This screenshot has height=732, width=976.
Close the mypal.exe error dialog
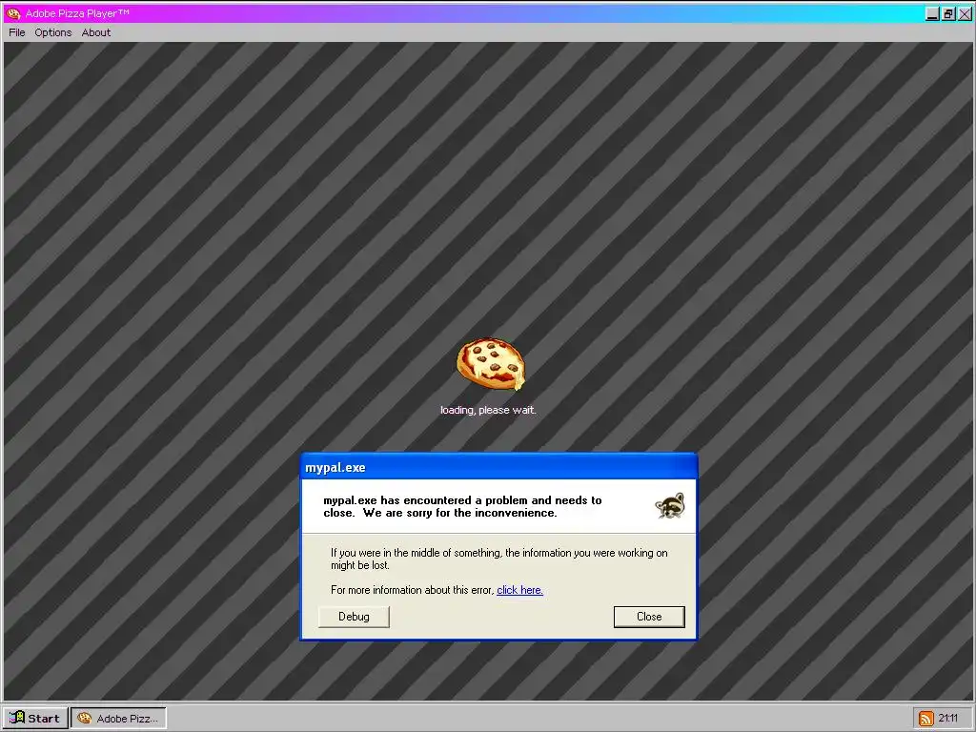(x=648, y=617)
